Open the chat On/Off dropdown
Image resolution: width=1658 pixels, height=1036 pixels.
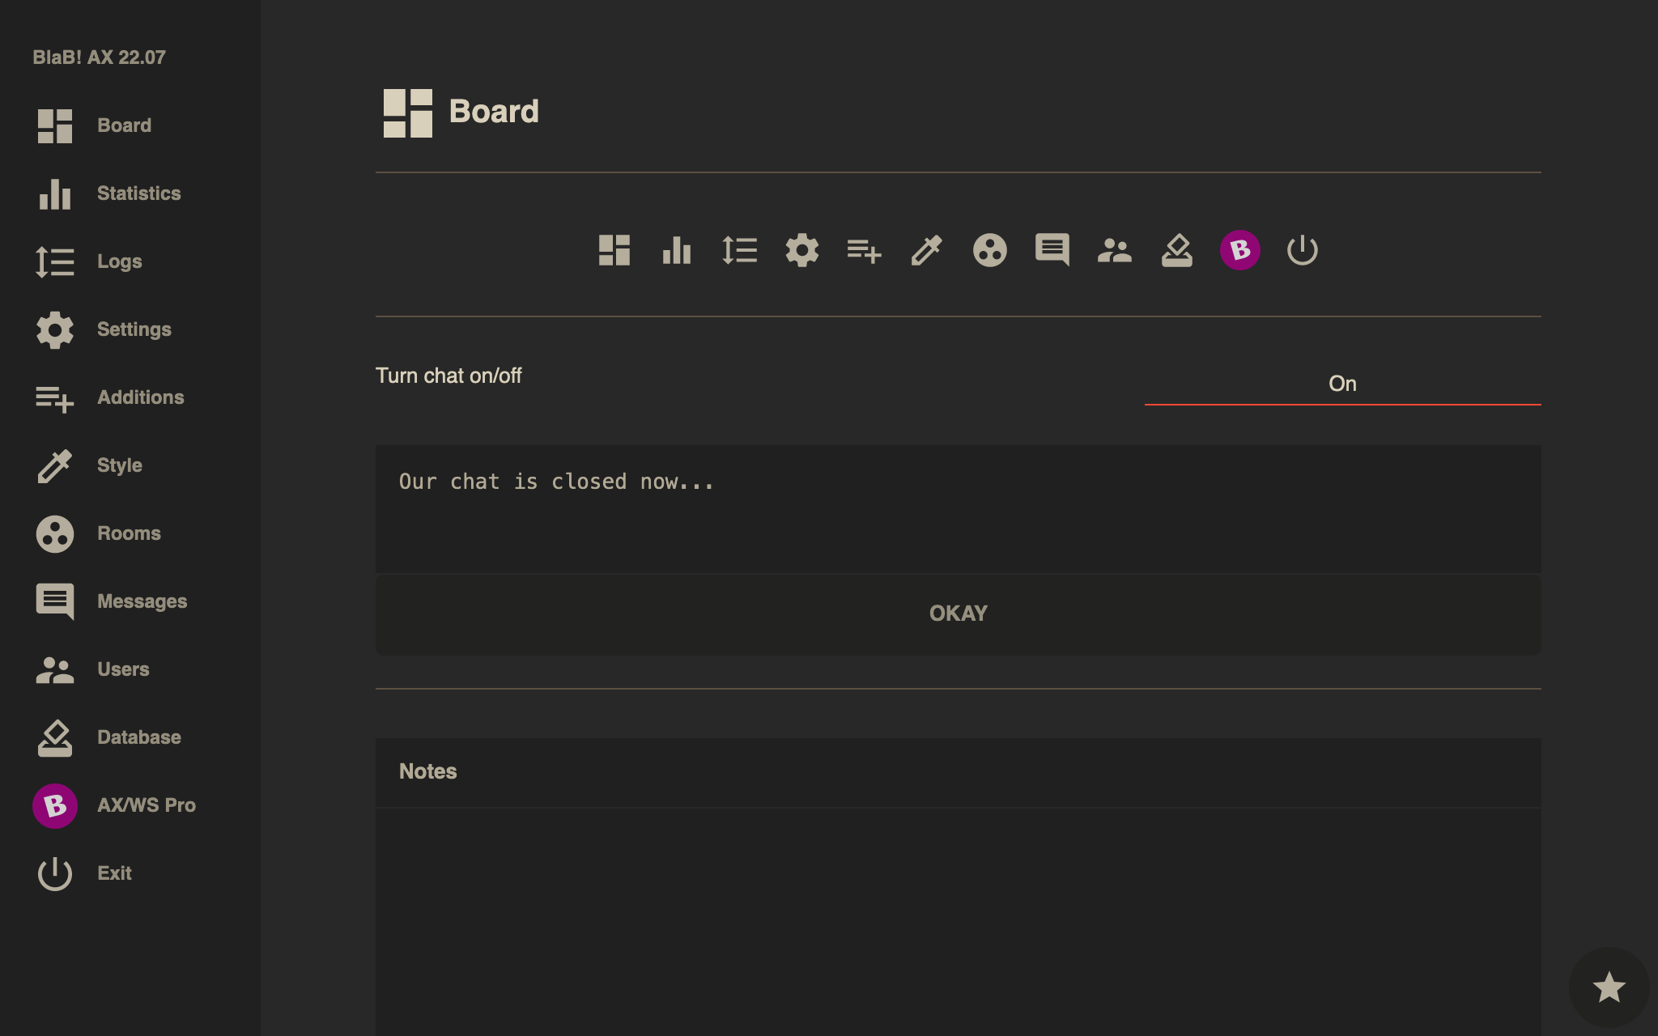pyautogui.click(x=1342, y=384)
